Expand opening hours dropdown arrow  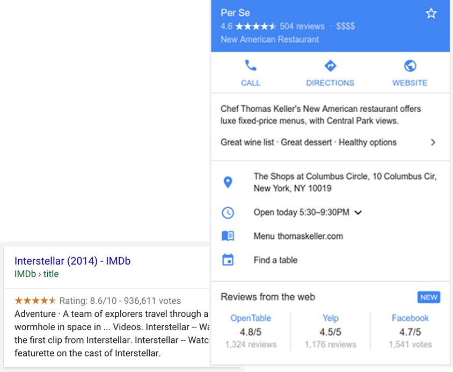[x=358, y=213]
